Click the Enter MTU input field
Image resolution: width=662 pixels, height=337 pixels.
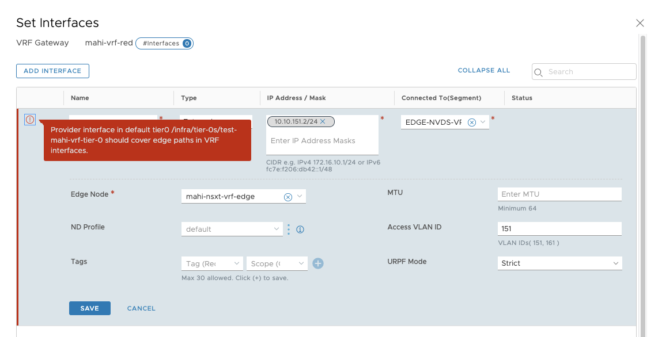point(560,194)
